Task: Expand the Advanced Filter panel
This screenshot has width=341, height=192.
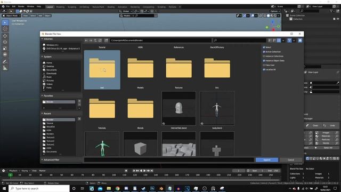Action: [x=42, y=159]
